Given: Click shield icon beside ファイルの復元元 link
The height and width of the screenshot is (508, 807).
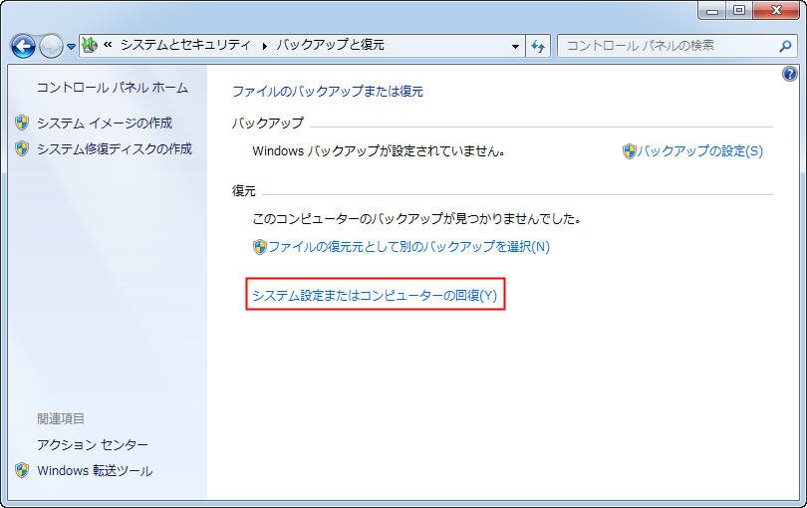Looking at the screenshot, I should (259, 247).
